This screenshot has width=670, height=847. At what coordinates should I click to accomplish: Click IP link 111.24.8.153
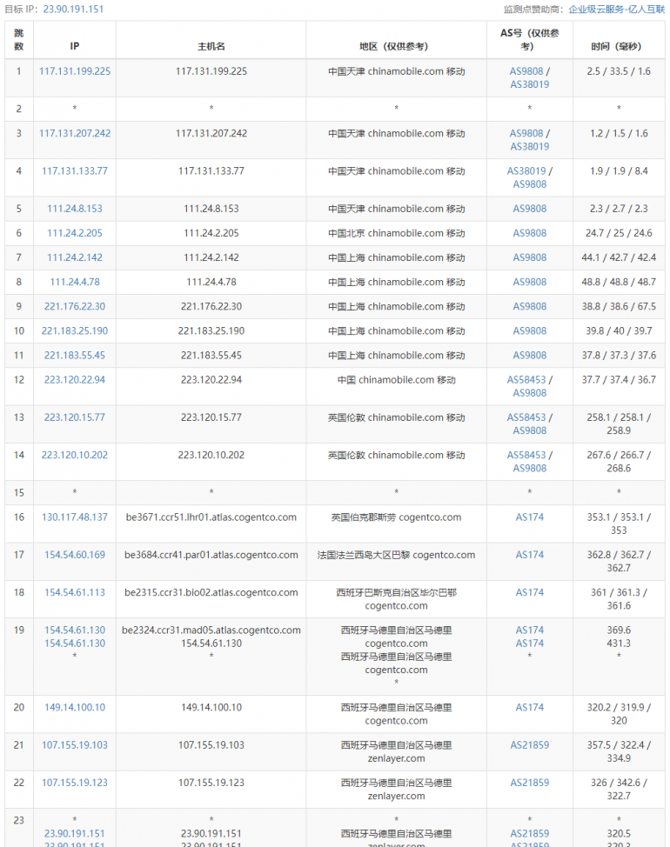pyautogui.click(x=75, y=209)
